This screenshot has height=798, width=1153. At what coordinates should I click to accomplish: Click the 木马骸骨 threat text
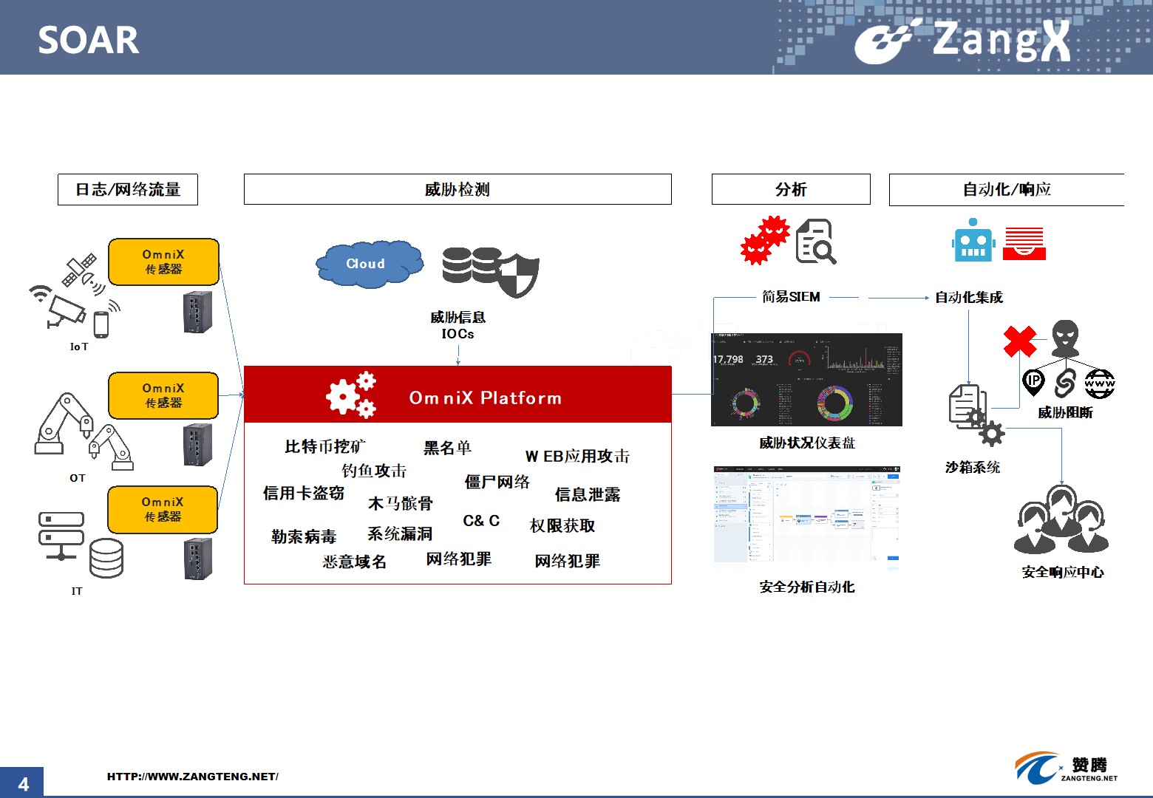click(x=401, y=503)
